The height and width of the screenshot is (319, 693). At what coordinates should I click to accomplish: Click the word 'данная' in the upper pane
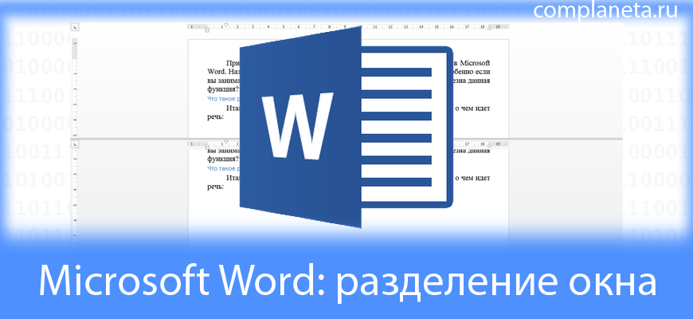478,81
